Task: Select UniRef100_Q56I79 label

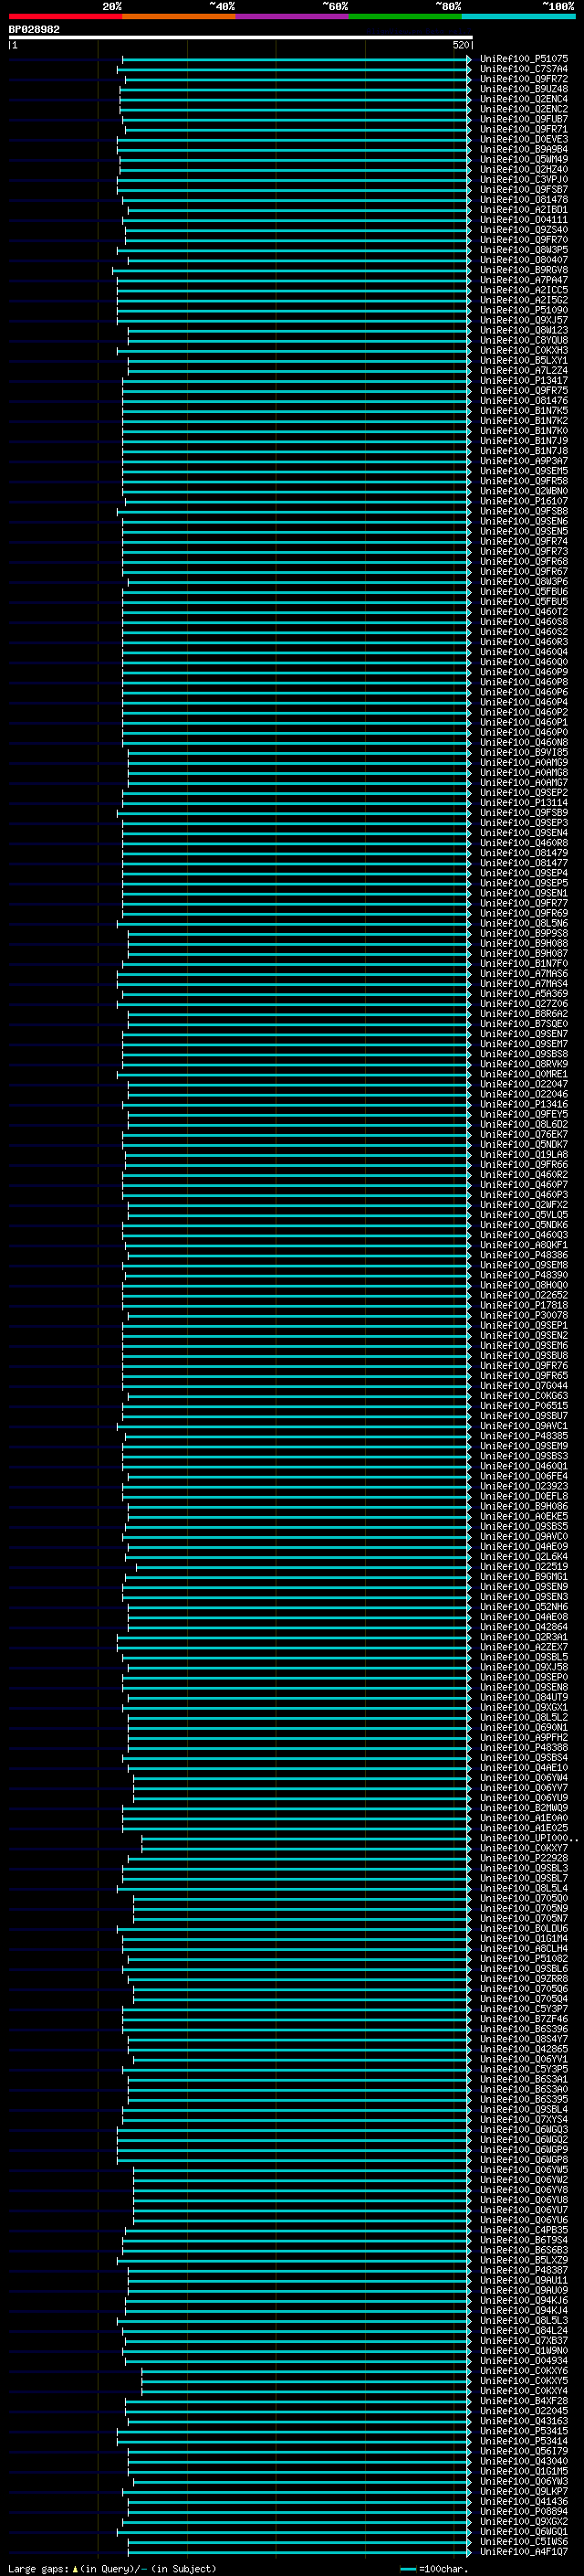Action: (x=523, y=2451)
